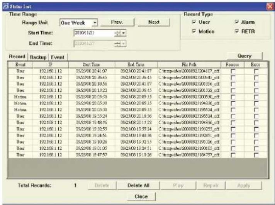This screenshot has height=205, width=275.
Task: Check Error box for 19:24:51 start row
Action: [x=256, y=136]
